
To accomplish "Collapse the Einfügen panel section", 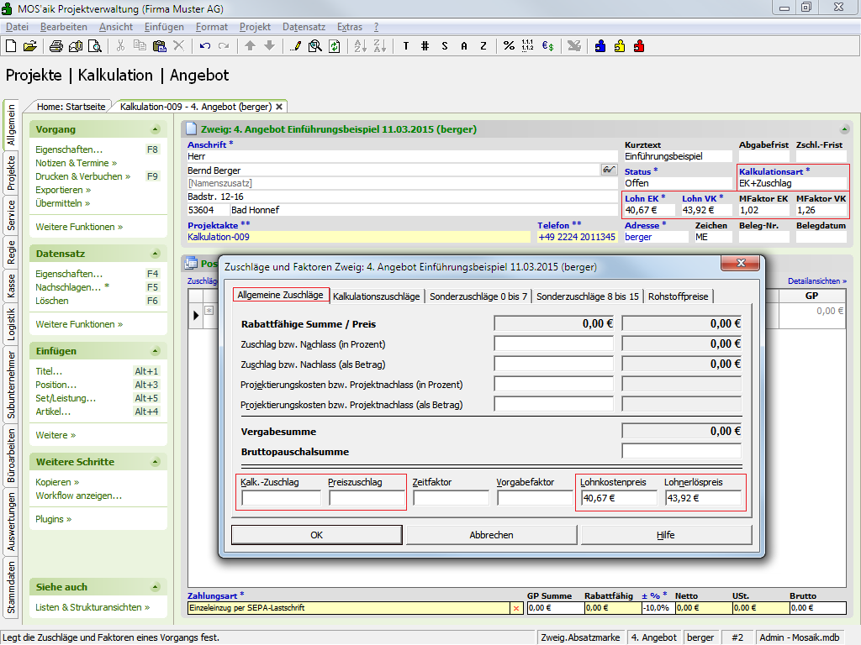I will click(x=155, y=351).
